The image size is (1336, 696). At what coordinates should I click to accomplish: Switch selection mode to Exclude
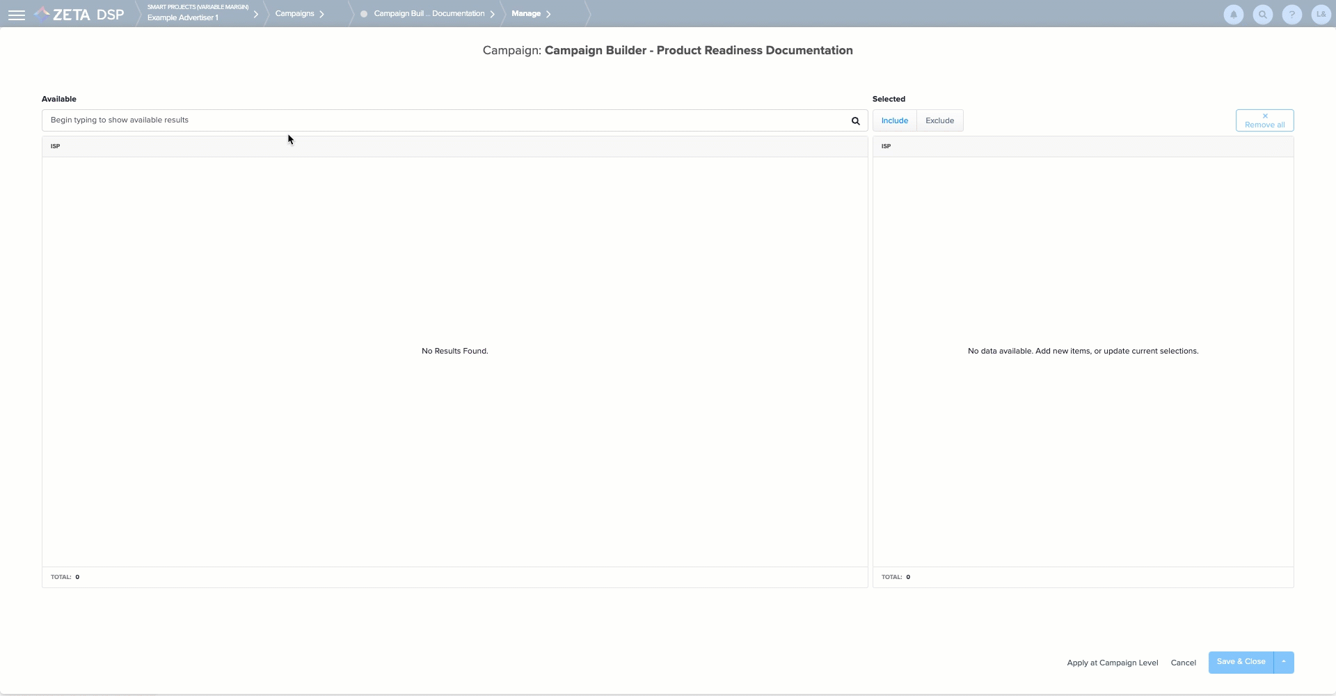click(939, 120)
